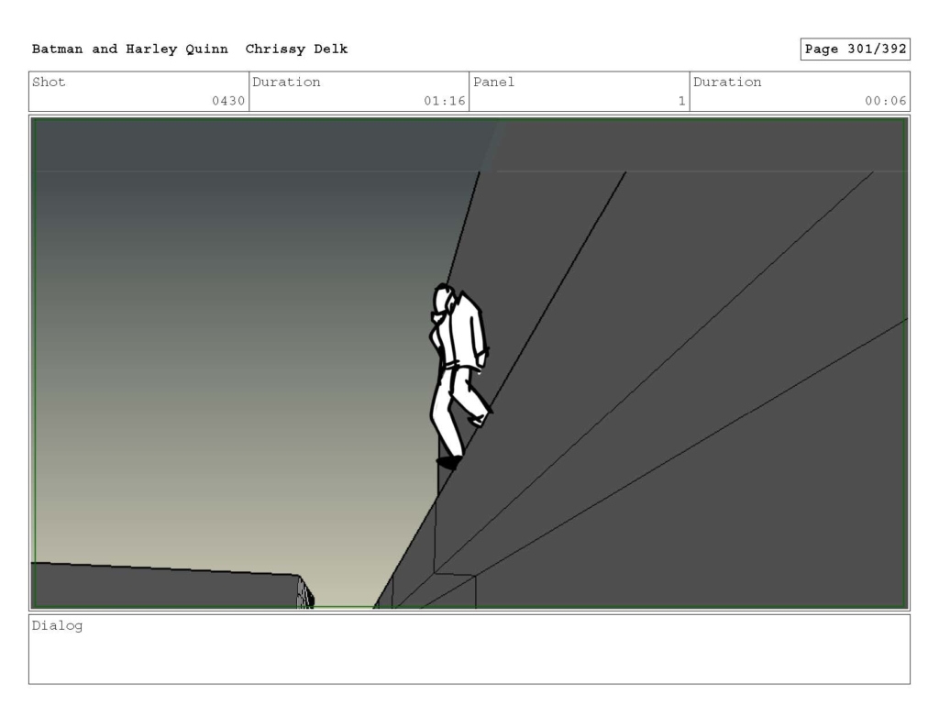
Task: Click the 'Batman and Harley Quinn' title text
Action: point(129,50)
